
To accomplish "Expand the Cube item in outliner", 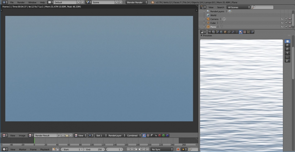I will 204,23.
